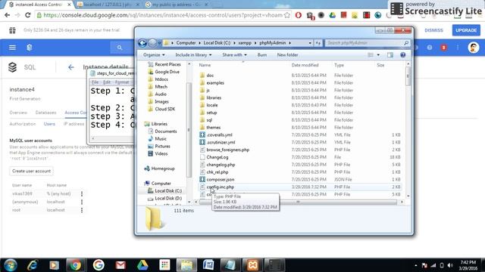Viewport: 485px width, 272px height.
Task: Open view options dropdown arrow in Explorer
Action: point(378,55)
